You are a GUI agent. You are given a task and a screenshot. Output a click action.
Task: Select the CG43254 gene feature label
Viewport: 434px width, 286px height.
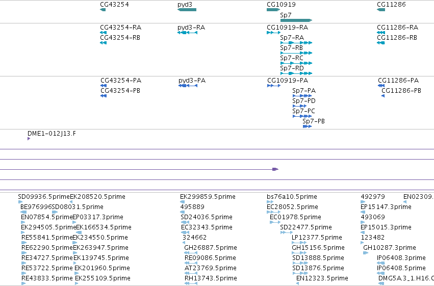pos(114,5)
